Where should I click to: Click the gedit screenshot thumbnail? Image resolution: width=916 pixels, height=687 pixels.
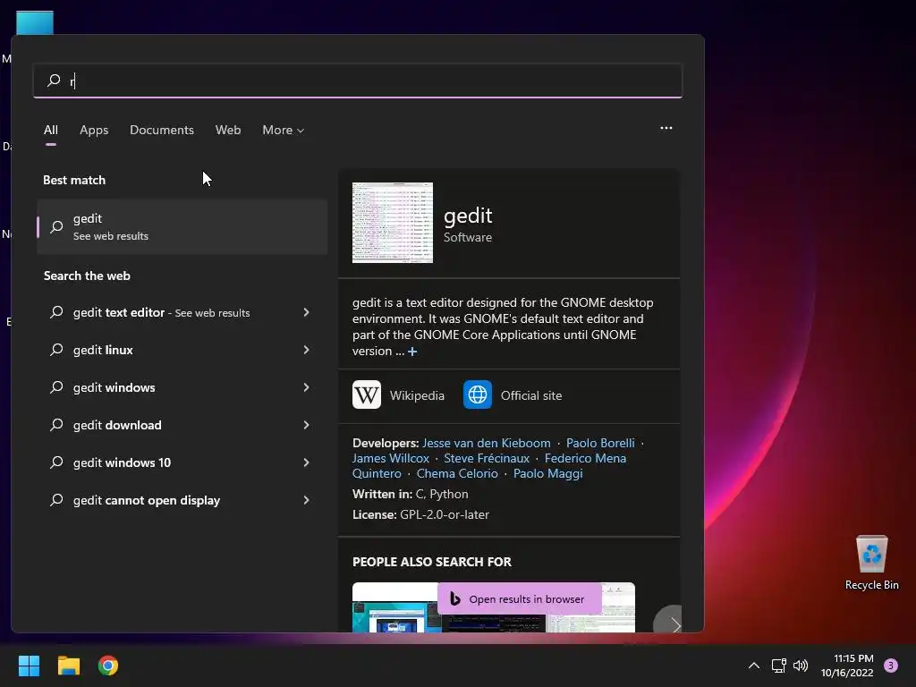pyautogui.click(x=393, y=223)
